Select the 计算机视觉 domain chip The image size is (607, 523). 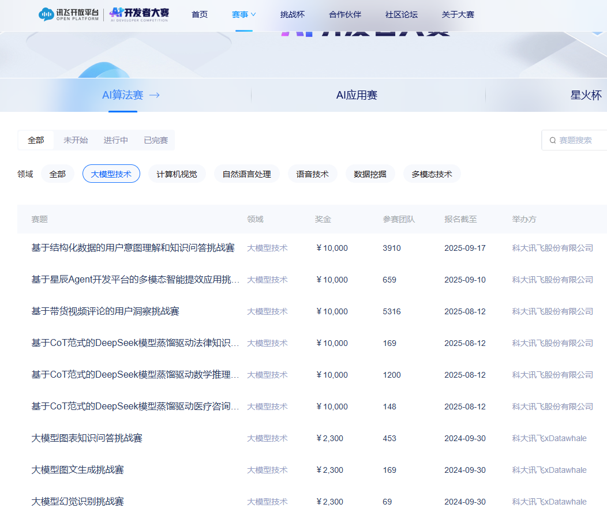pyautogui.click(x=177, y=174)
